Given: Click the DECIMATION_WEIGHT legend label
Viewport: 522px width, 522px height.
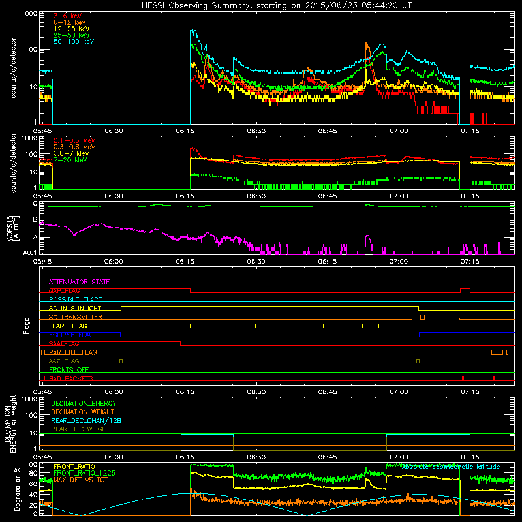Looking at the screenshot, I should (83, 412).
